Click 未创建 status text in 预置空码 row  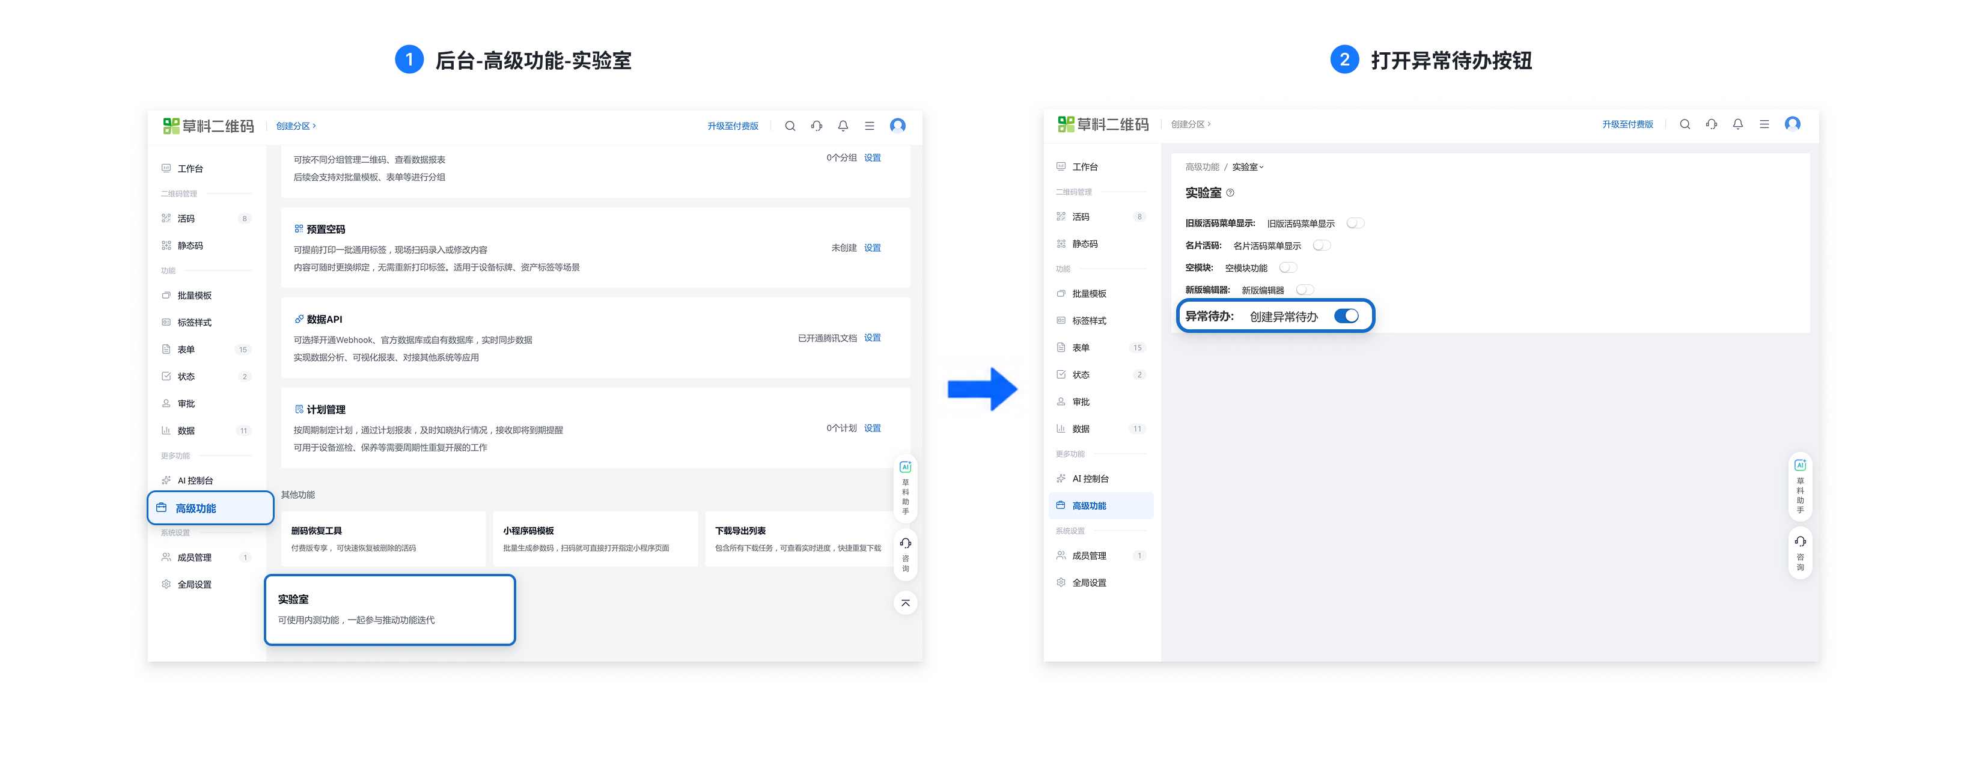point(844,248)
